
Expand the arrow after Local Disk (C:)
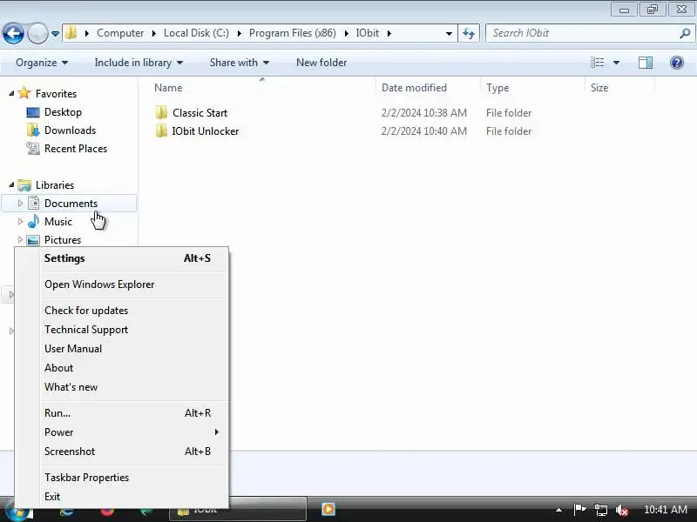(x=239, y=33)
